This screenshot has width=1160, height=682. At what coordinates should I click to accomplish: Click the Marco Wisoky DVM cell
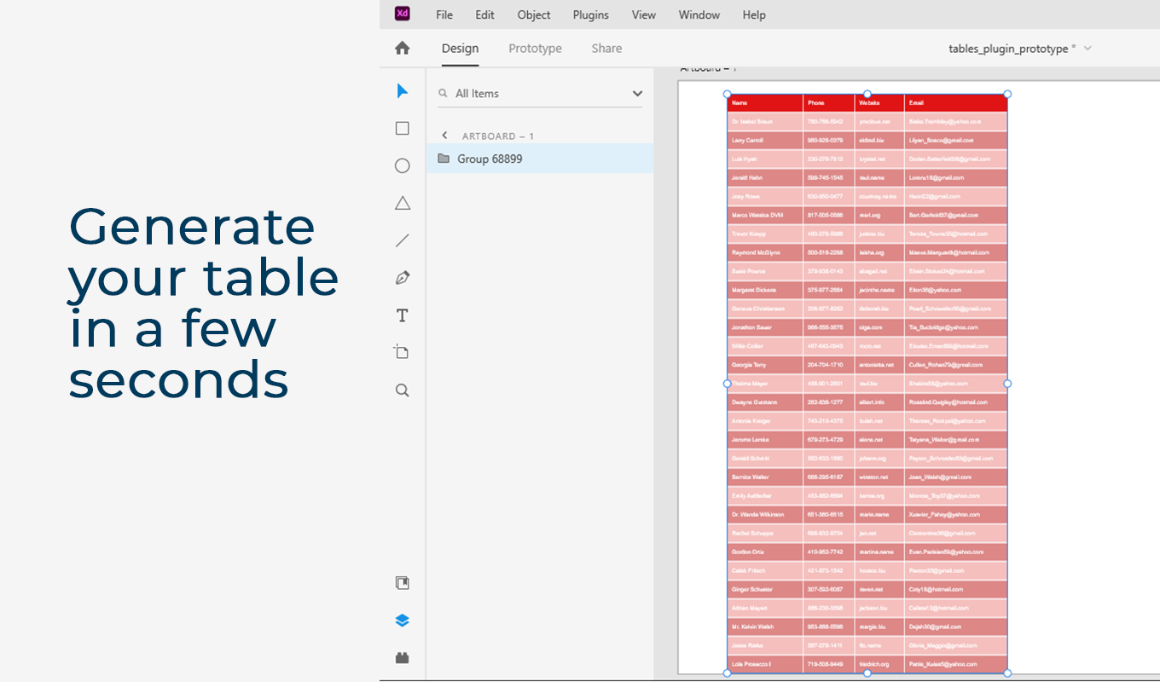[x=765, y=215]
